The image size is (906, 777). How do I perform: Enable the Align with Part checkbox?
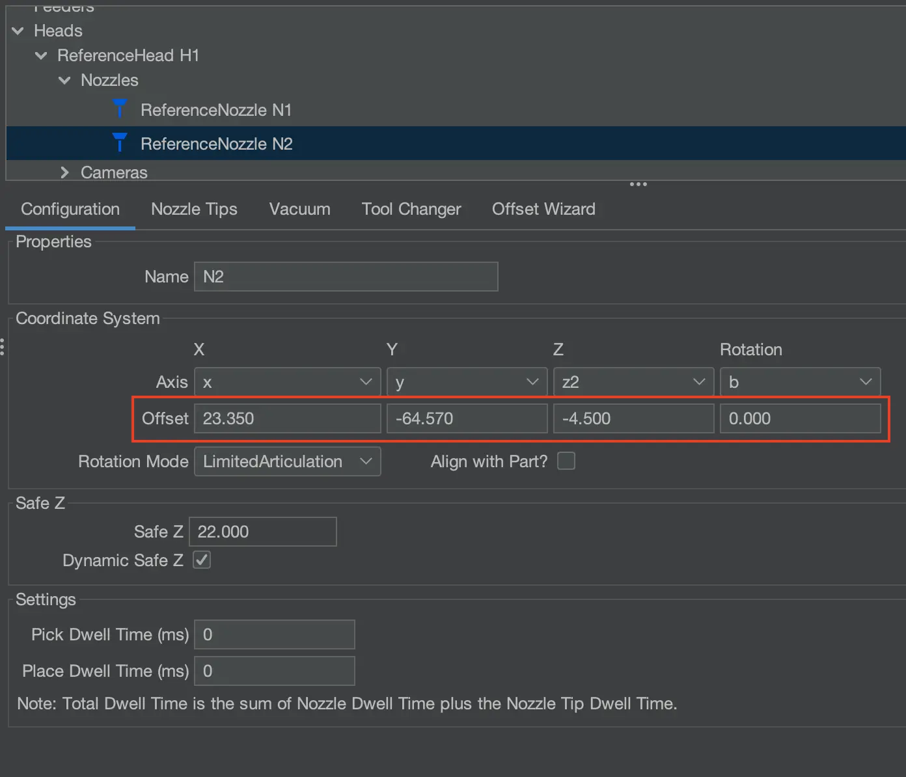click(566, 461)
